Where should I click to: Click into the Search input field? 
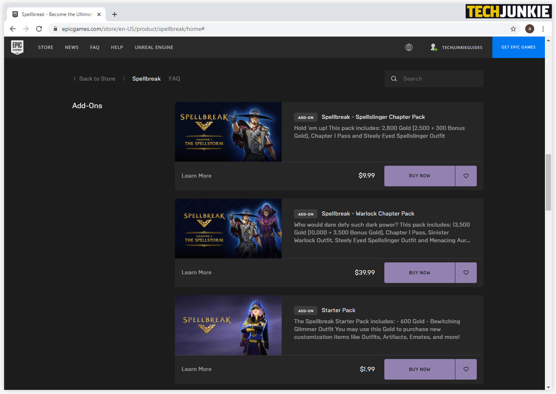tap(439, 79)
